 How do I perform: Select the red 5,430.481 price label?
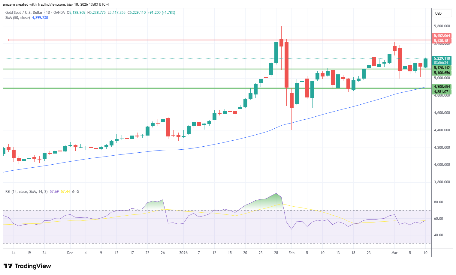[x=442, y=41]
